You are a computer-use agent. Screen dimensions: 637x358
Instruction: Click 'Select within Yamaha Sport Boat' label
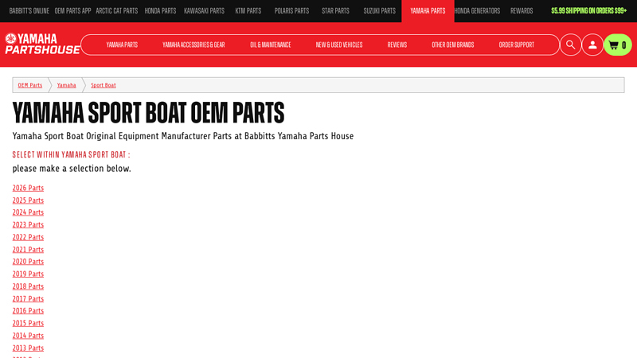71,154
